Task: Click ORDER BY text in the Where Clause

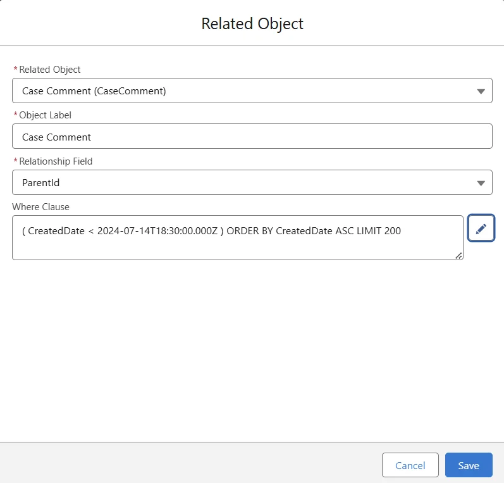Action: click(250, 231)
